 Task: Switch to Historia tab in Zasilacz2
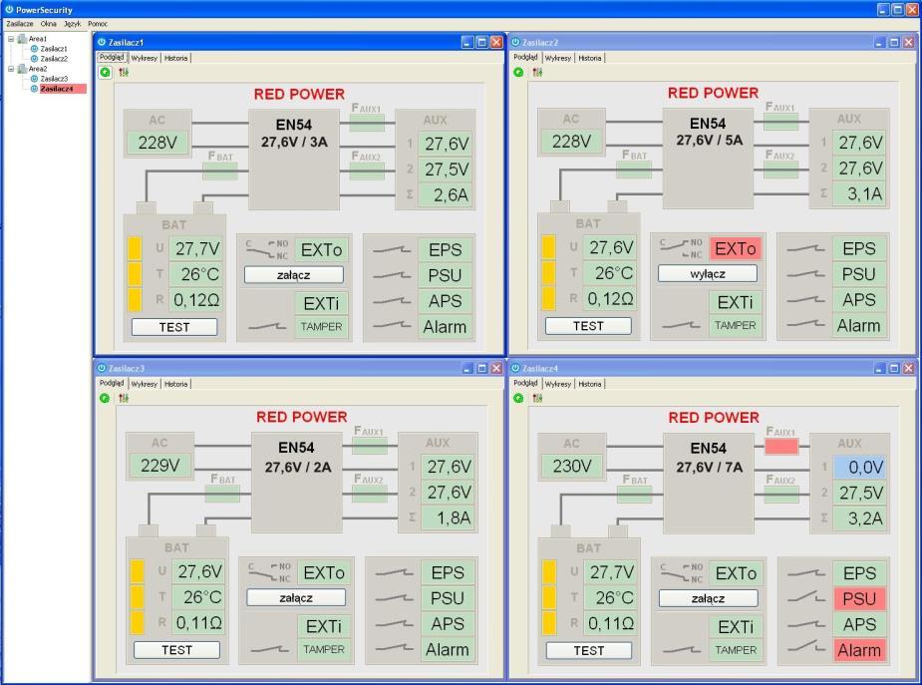point(590,58)
